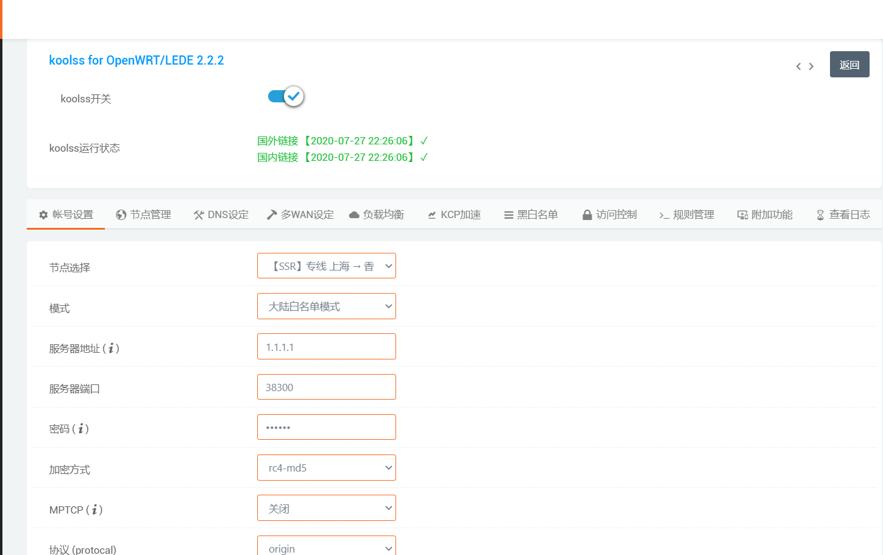
Task: Click the globe icon for 节点管理
Action: pyautogui.click(x=121, y=215)
